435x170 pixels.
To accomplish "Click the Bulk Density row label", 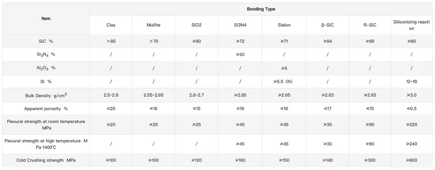I will coord(46,95).
